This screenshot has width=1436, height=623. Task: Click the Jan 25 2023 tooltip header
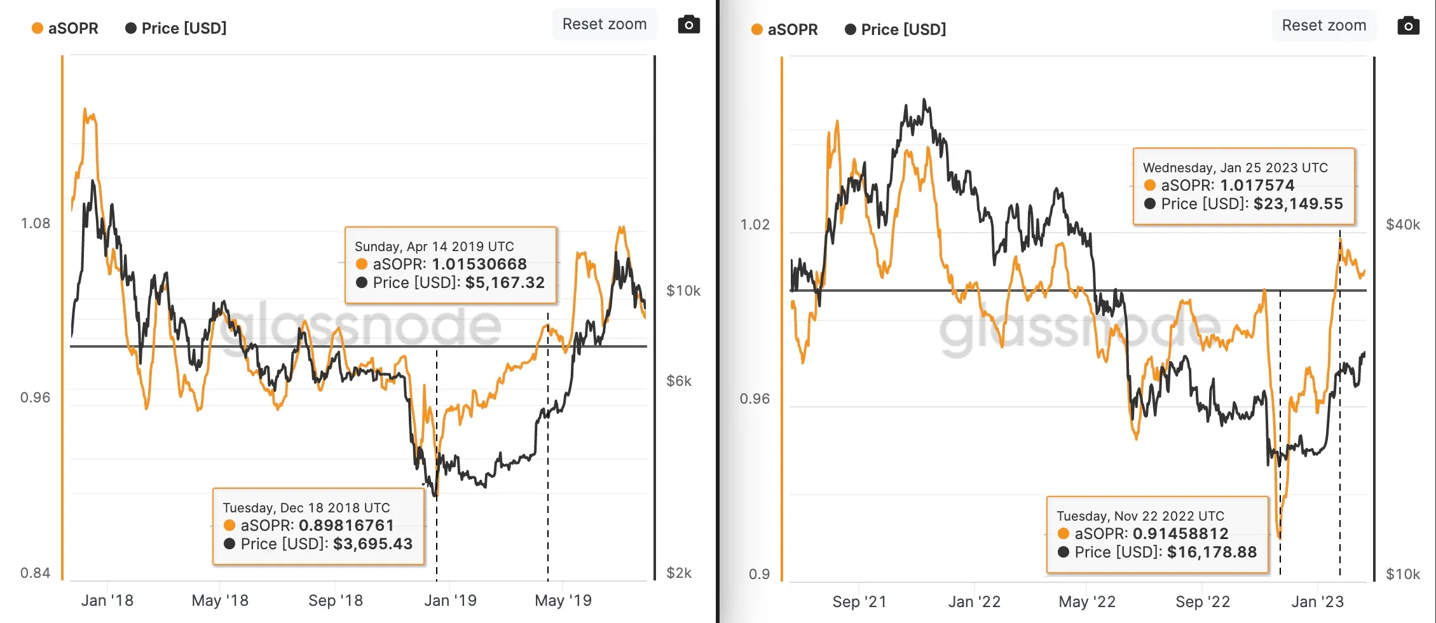point(1234,167)
